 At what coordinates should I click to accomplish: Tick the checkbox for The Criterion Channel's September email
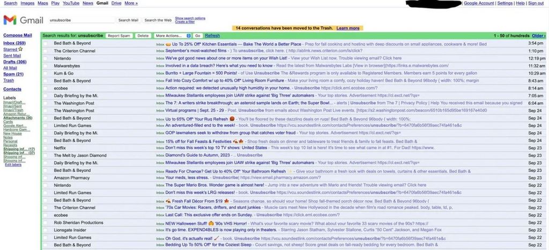click(x=46, y=51)
